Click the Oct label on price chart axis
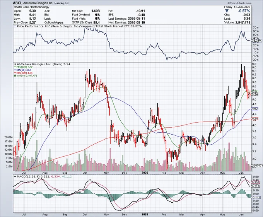This screenshot has width=263, height=217. point(85,173)
